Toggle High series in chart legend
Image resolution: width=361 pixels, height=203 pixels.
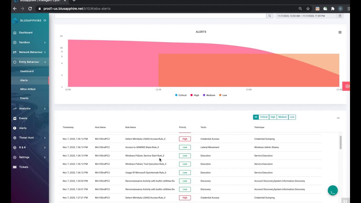click(x=195, y=95)
